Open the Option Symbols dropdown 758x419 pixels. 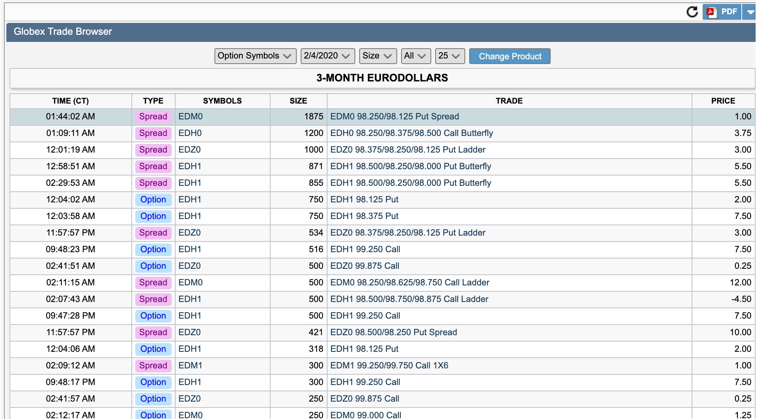point(255,56)
